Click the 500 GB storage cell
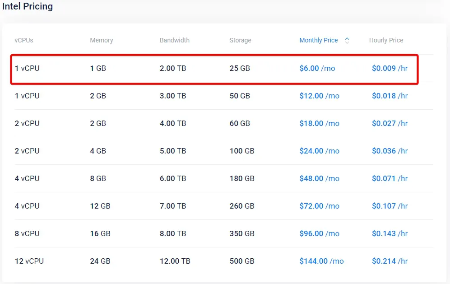 [x=242, y=261]
